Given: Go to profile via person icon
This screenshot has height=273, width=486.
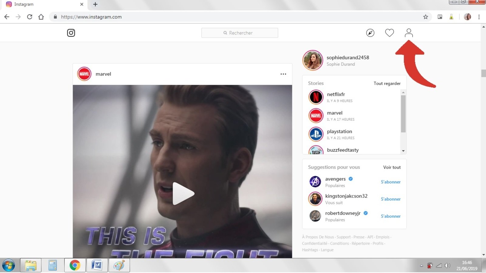Looking at the screenshot, I should (409, 33).
